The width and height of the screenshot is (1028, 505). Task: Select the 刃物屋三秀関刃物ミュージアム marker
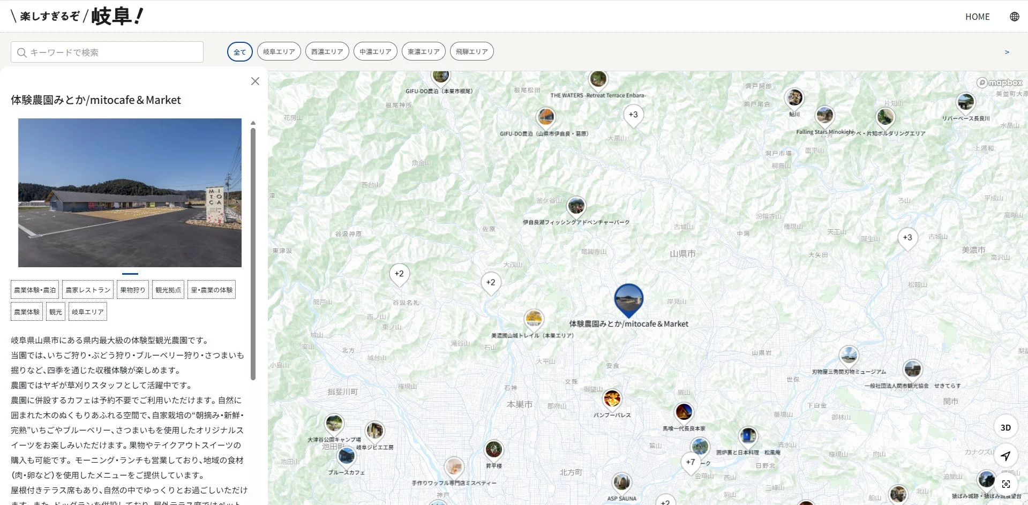click(849, 356)
